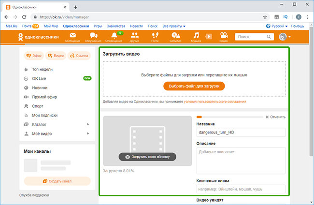The height and width of the screenshot is (205, 314).
Task: Open Служба поддержки link
Action: (34, 195)
